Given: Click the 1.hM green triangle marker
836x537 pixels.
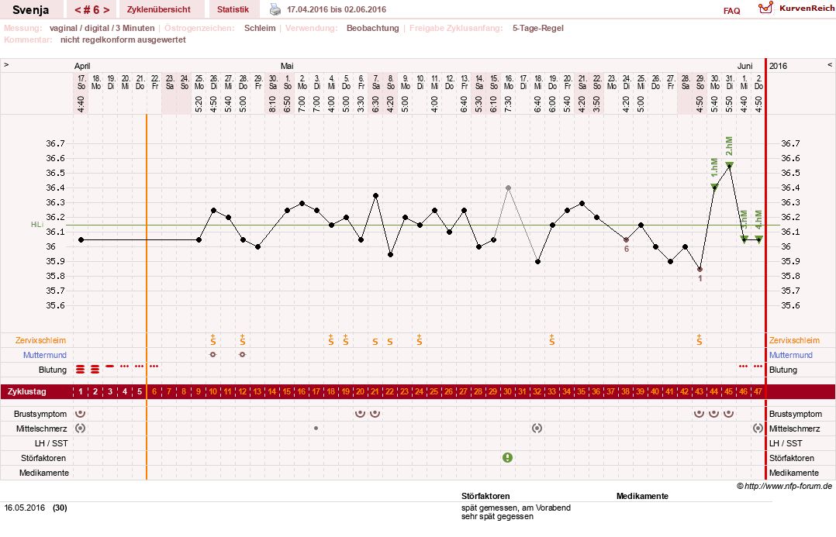Looking at the screenshot, I should [714, 187].
